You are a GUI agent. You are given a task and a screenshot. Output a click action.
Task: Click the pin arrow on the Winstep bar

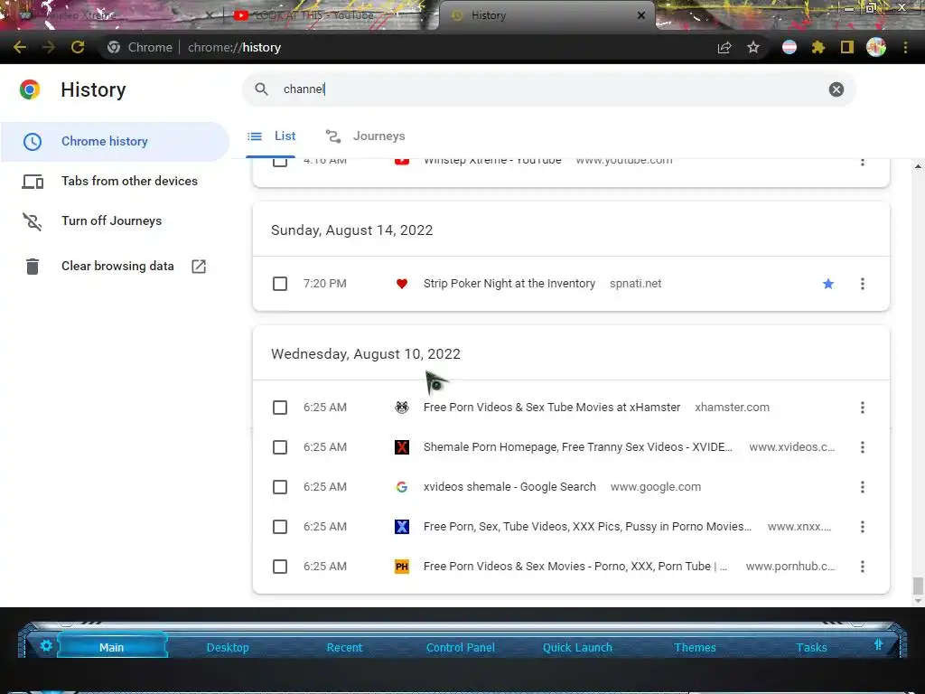[x=878, y=644]
